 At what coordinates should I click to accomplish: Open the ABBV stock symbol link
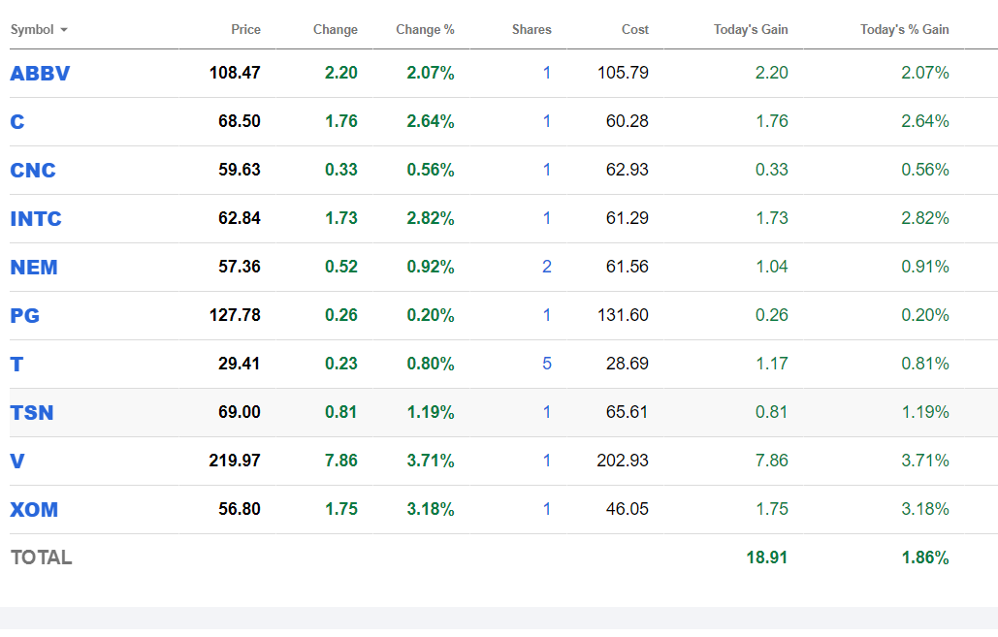[x=40, y=74]
